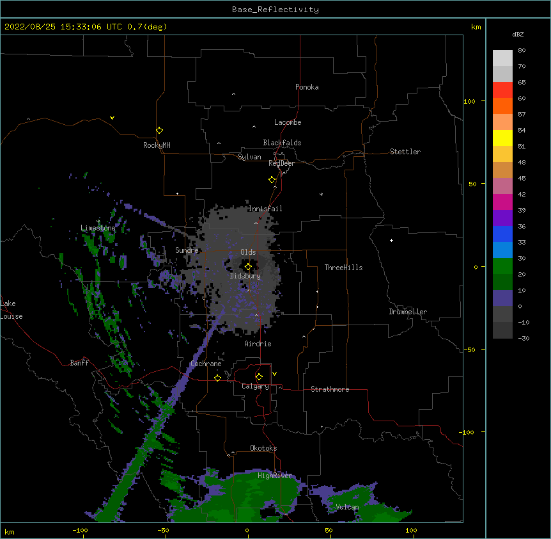Click the Strathmore label

(x=330, y=389)
